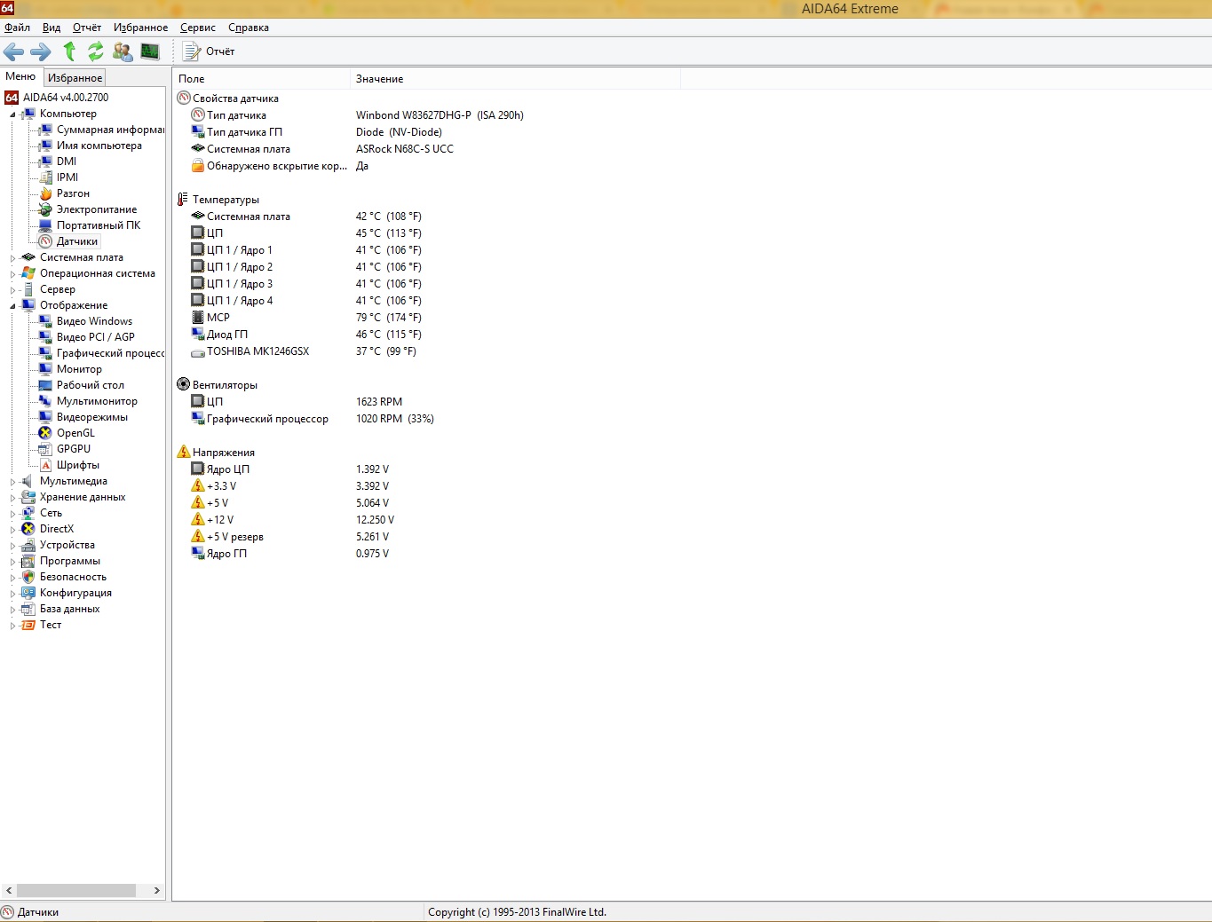Click the GPGPU tree icon
This screenshot has width=1212, height=922.
click(x=45, y=449)
